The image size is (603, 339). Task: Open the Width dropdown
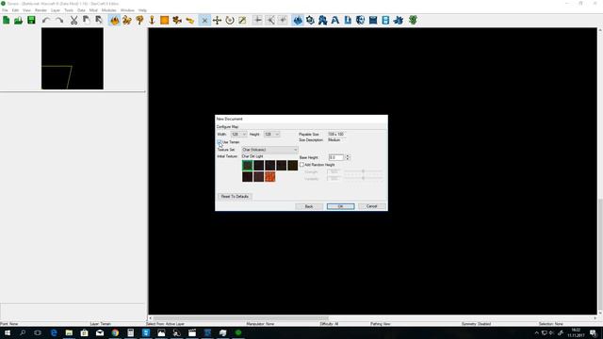(238, 134)
